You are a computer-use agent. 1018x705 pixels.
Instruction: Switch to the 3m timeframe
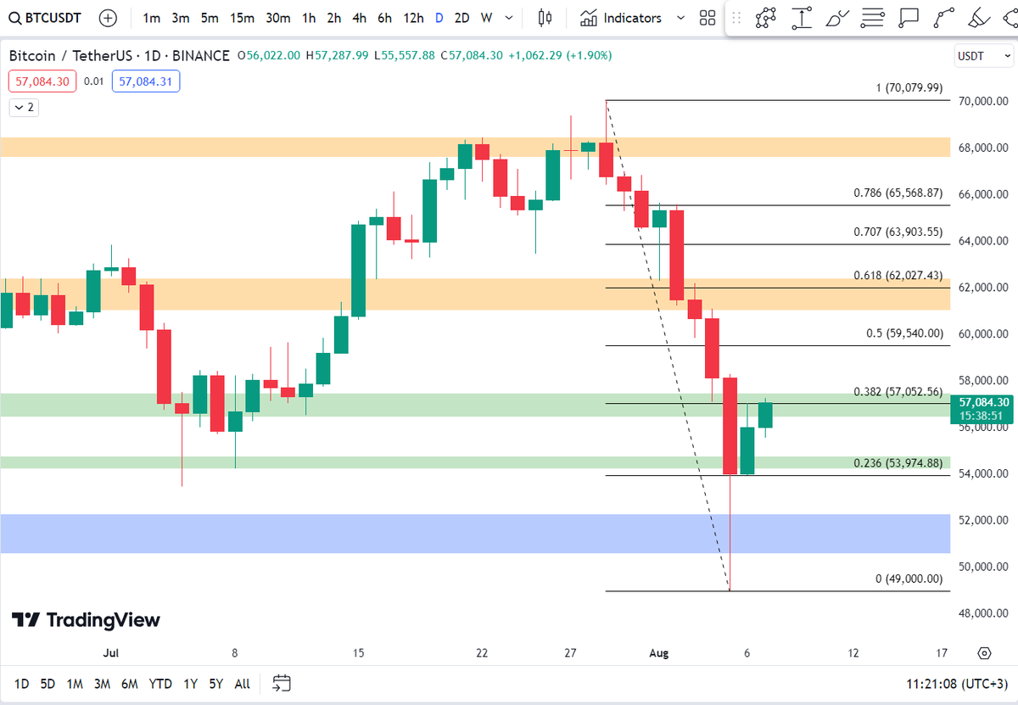(180, 18)
